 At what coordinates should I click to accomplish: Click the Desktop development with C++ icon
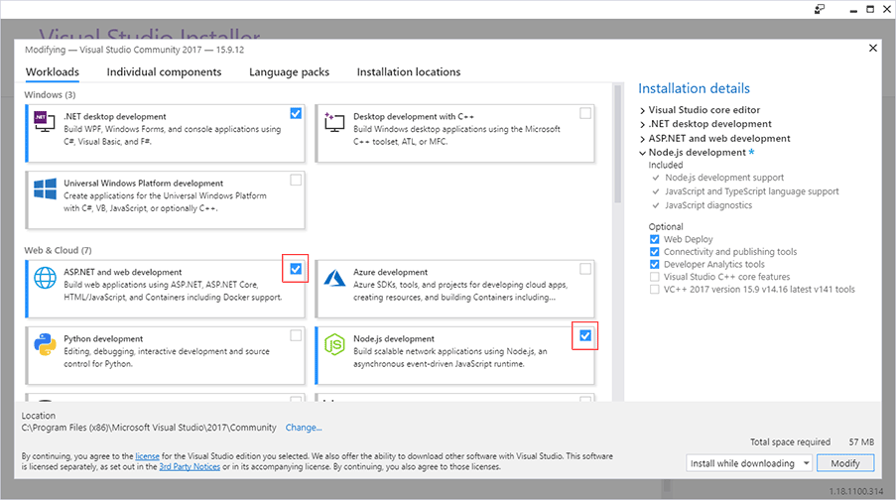coord(334,122)
